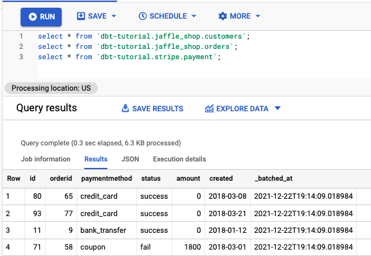Click the MORE label
Image resolution: width=371 pixels, height=256 pixels.
pos(240,16)
